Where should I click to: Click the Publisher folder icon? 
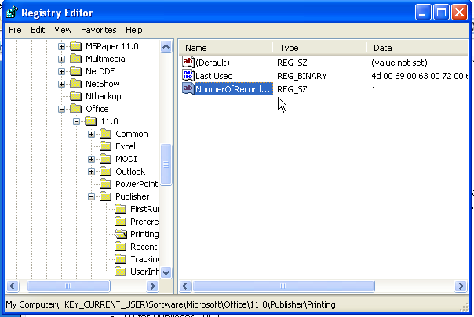tap(105, 196)
